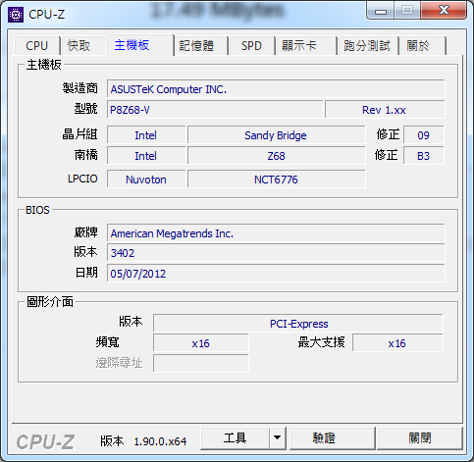Click the empty 邊際尋址 sideband field
This screenshot has width=474, height=462.
(x=201, y=363)
